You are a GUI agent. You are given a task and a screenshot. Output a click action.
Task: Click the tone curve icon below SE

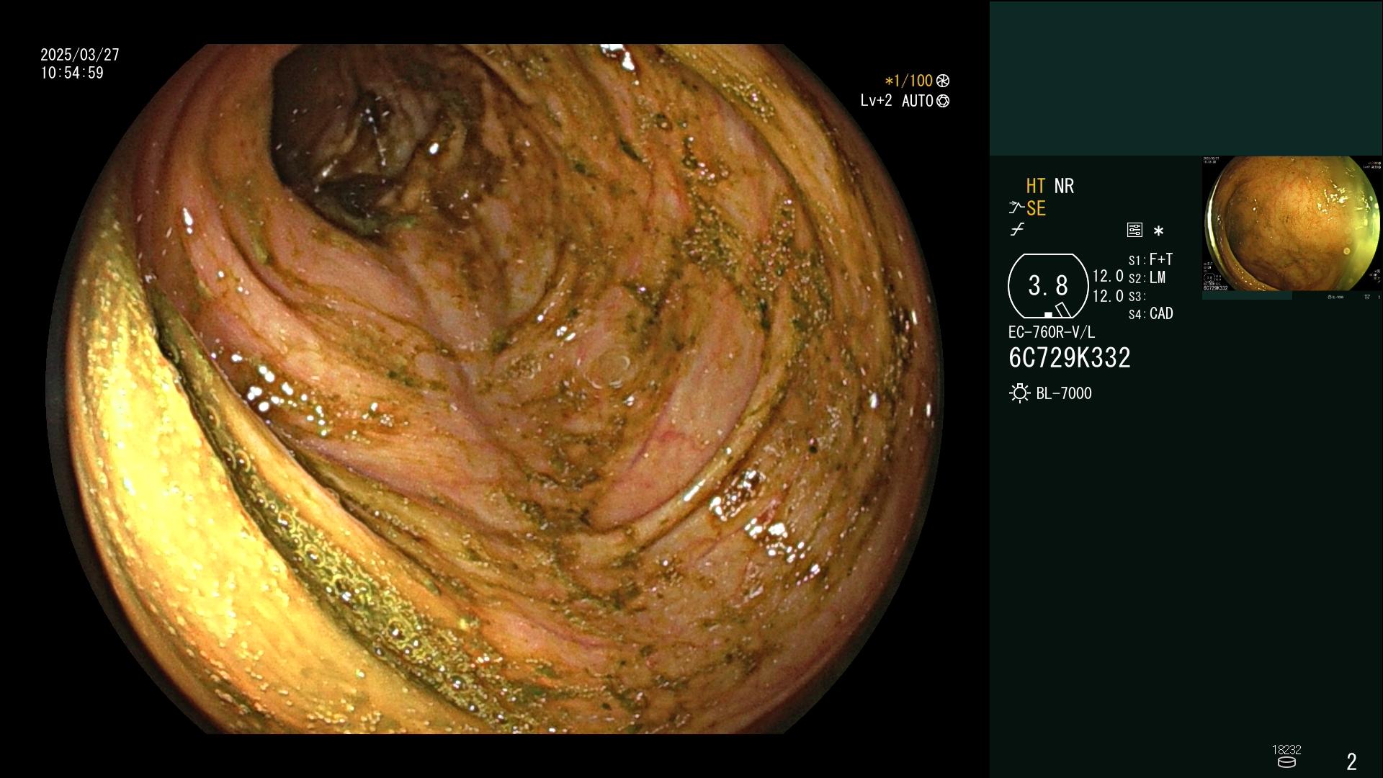click(x=1017, y=231)
